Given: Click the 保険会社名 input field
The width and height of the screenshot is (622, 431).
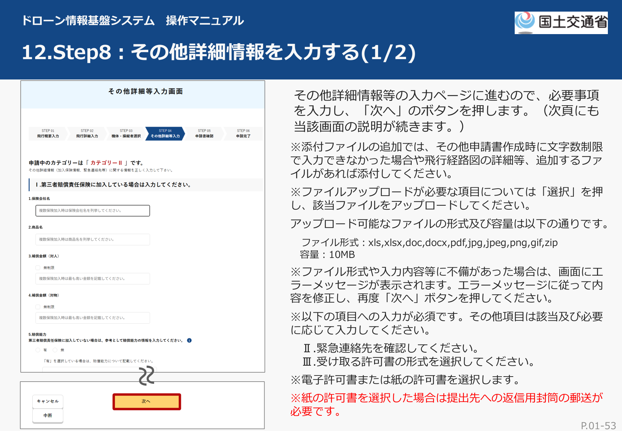Looking at the screenshot, I should (x=92, y=210).
